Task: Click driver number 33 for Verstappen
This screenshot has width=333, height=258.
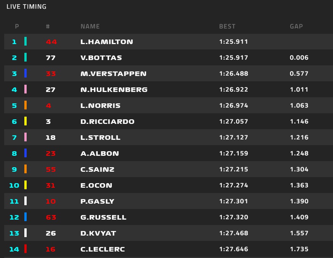Action: 51,74
